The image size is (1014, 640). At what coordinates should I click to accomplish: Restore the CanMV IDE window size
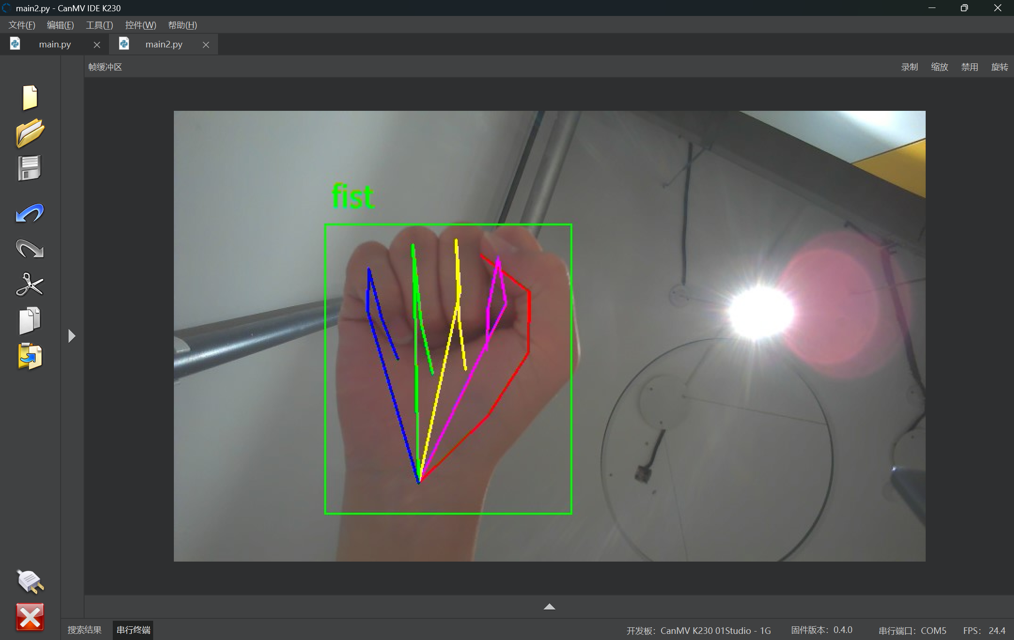(964, 8)
